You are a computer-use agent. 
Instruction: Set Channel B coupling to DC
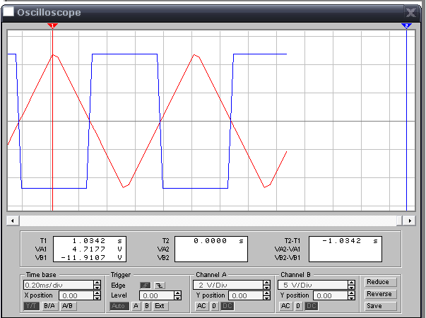[x=311, y=306]
